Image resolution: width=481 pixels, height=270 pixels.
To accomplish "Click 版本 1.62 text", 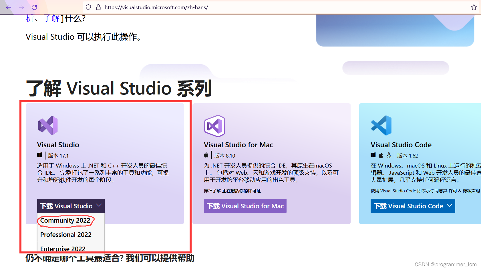I will pyautogui.click(x=408, y=156).
